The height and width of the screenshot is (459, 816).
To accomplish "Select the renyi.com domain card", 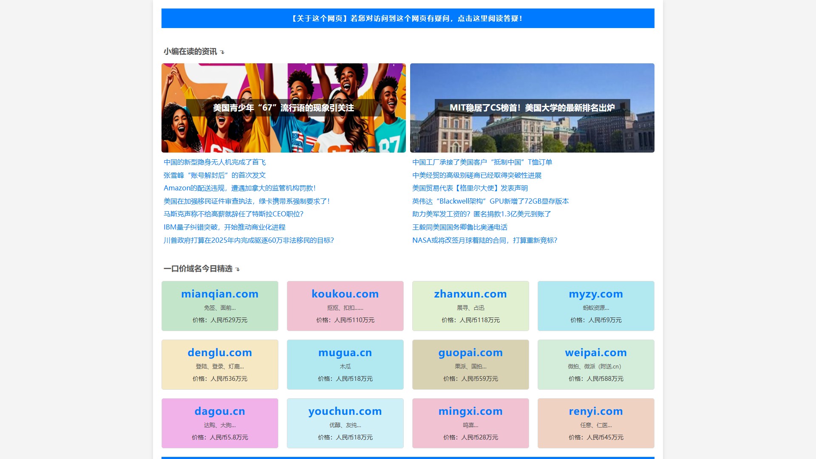I will click(596, 423).
